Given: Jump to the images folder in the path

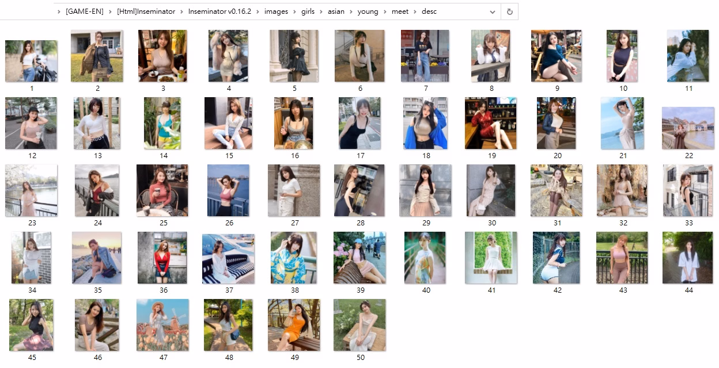Looking at the screenshot, I should pos(276,11).
